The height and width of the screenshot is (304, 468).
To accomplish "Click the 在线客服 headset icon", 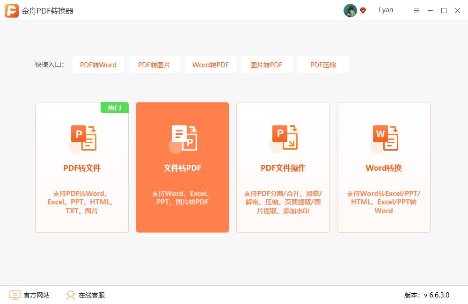I will point(71,295).
